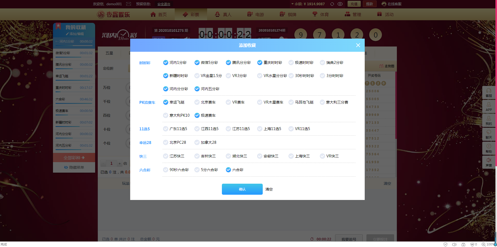The width and height of the screenshot is (497, 247).
Task: Expand the 余额 balance dropdown arrow
Action: 293,4
